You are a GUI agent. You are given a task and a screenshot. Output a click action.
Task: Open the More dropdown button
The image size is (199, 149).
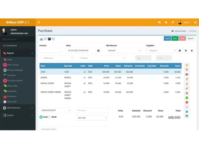(191, 39)
